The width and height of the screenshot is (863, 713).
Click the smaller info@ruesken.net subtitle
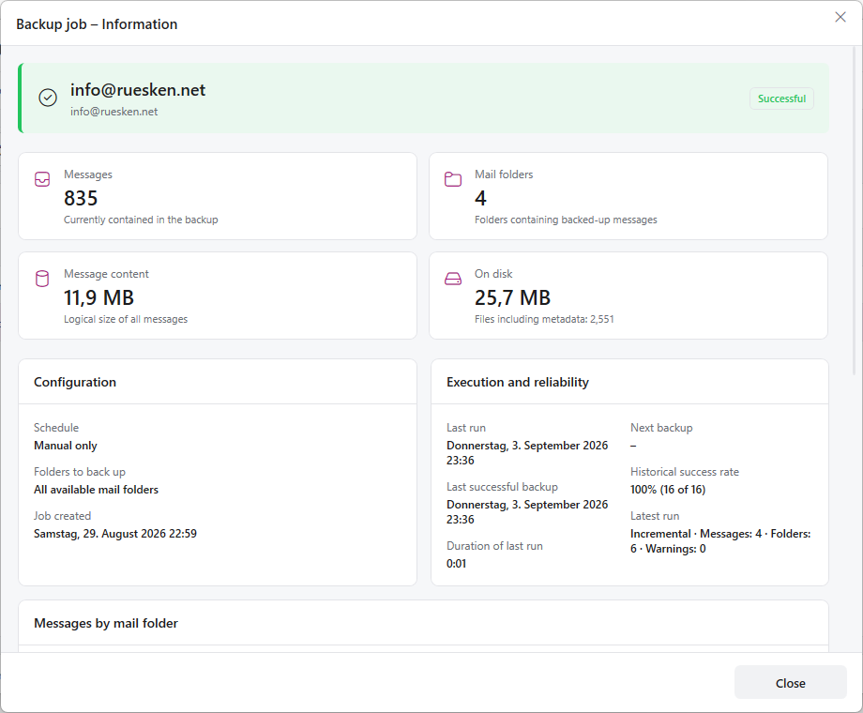pos(114,112)
